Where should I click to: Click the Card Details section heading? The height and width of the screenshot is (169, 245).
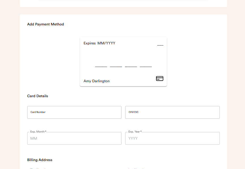coord(38,96)
